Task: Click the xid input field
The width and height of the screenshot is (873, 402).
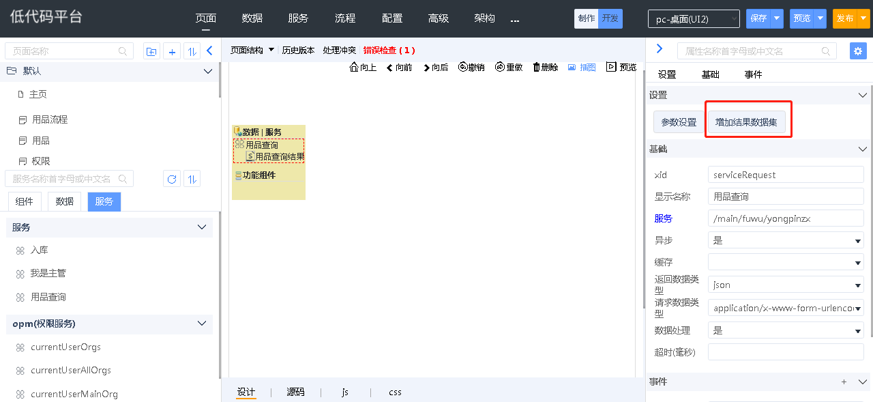Action: tap(786, 175)
